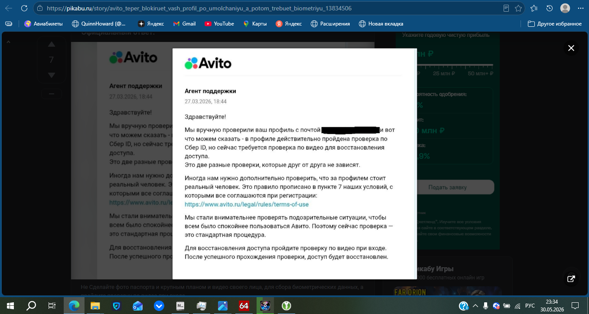Close the image lightbox with X
The height and width of the screenshot is (314, 589).
tap(571, 48)
